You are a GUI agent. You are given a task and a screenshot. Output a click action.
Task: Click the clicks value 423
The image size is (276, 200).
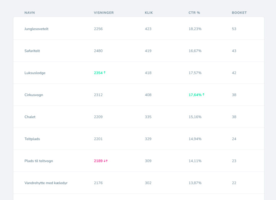point(148,29)
